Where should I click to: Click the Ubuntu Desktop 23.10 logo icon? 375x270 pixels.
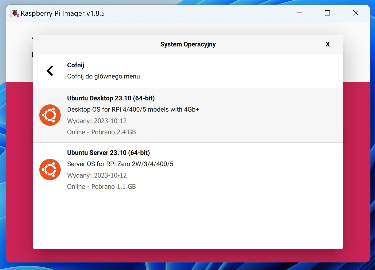click(x=50, y=115)
